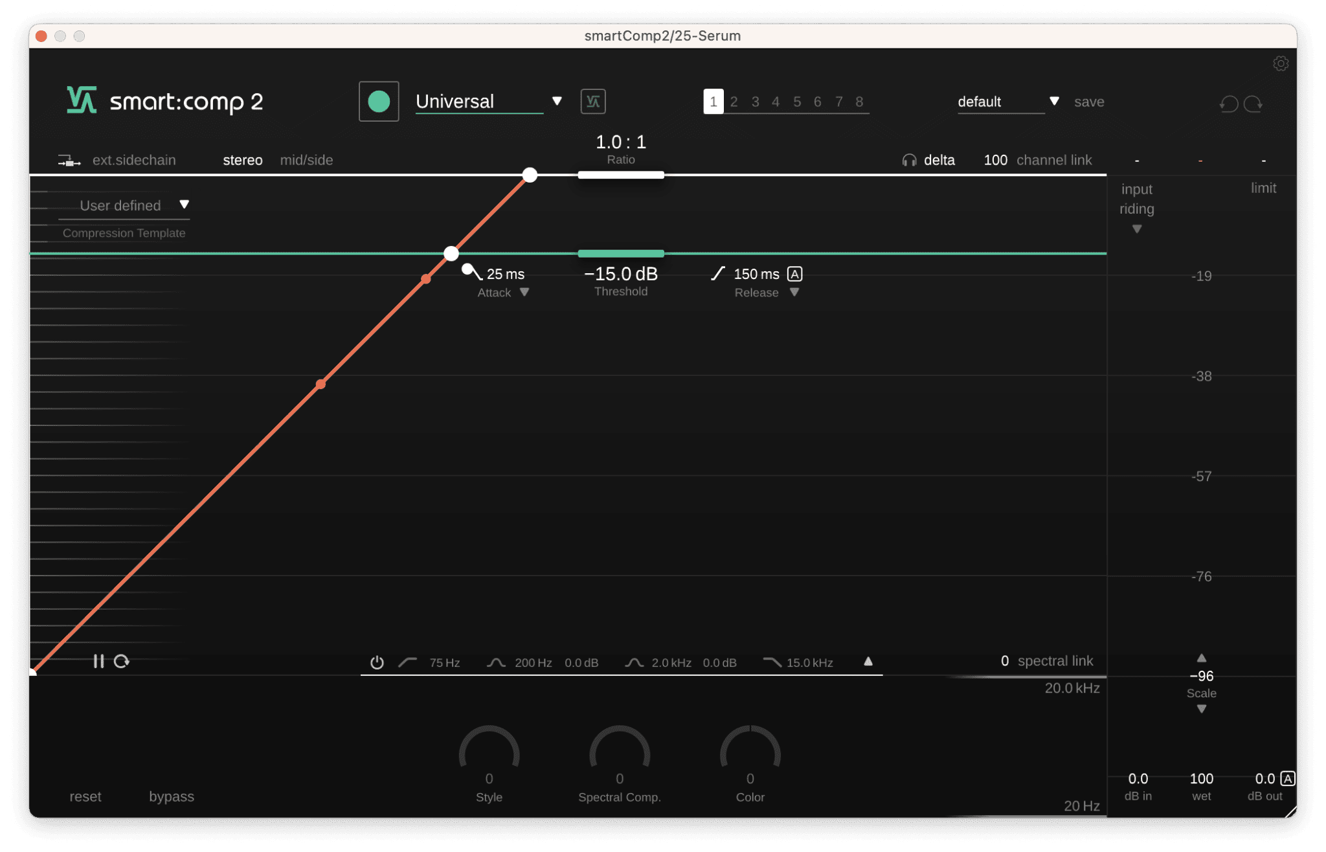Screen dimensions: 1326x852
Task: Click the bypass button
Action: (x=171, y=796)
